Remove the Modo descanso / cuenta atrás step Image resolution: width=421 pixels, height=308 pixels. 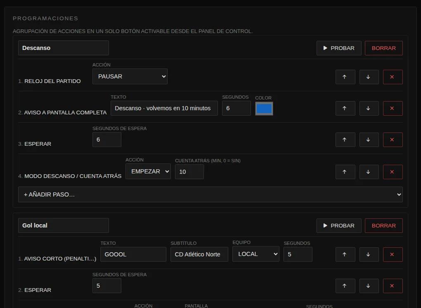(x=393, y=172)
